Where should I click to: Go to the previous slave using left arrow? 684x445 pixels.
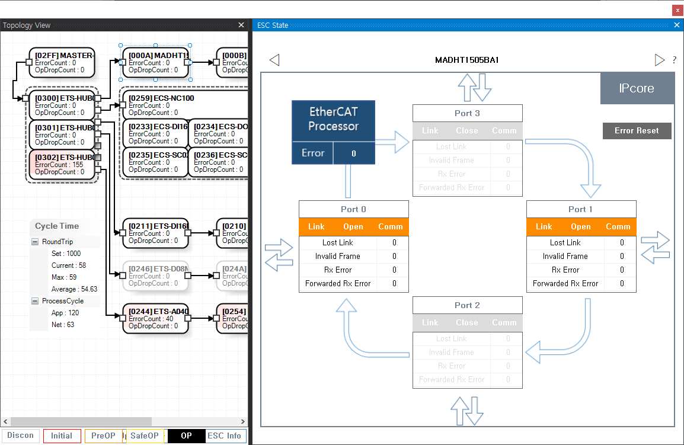pos(274,60)
